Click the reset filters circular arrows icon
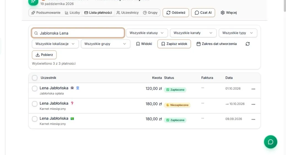 [x=247, y=44]
